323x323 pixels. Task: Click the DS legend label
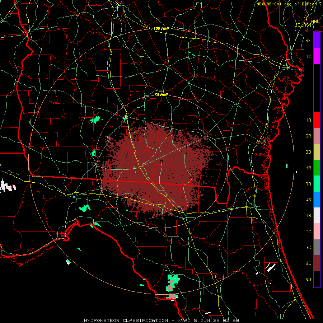[x=308, y=216]
